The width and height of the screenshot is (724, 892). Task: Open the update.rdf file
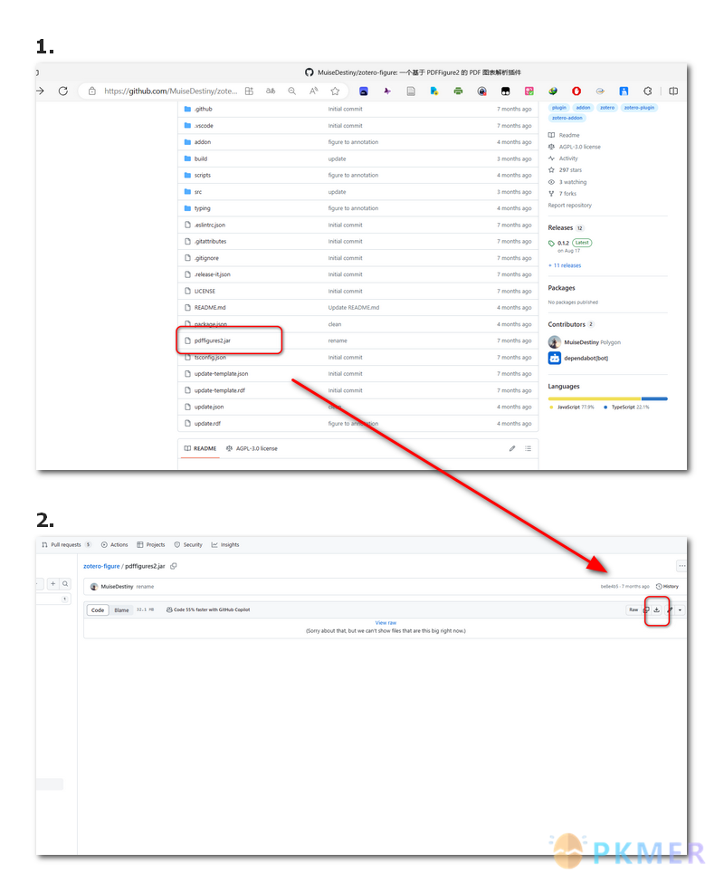point(207,423)
